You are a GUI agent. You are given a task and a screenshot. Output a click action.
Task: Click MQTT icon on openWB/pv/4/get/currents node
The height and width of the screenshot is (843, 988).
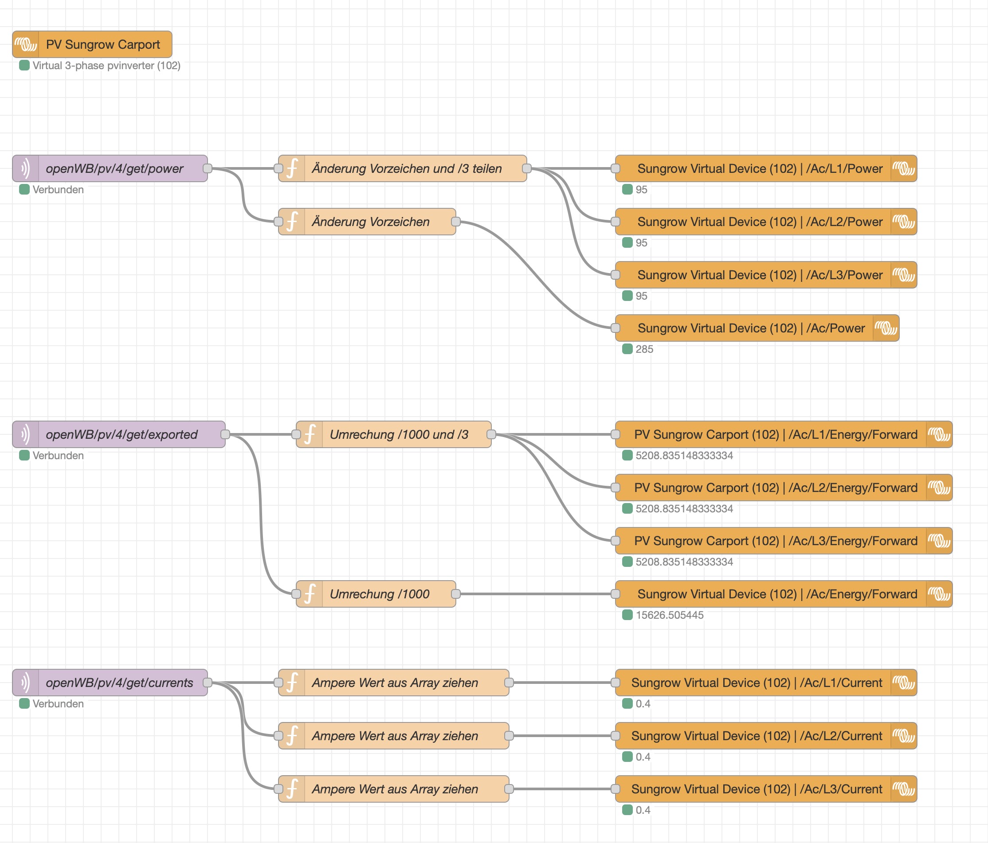[26, 683]
